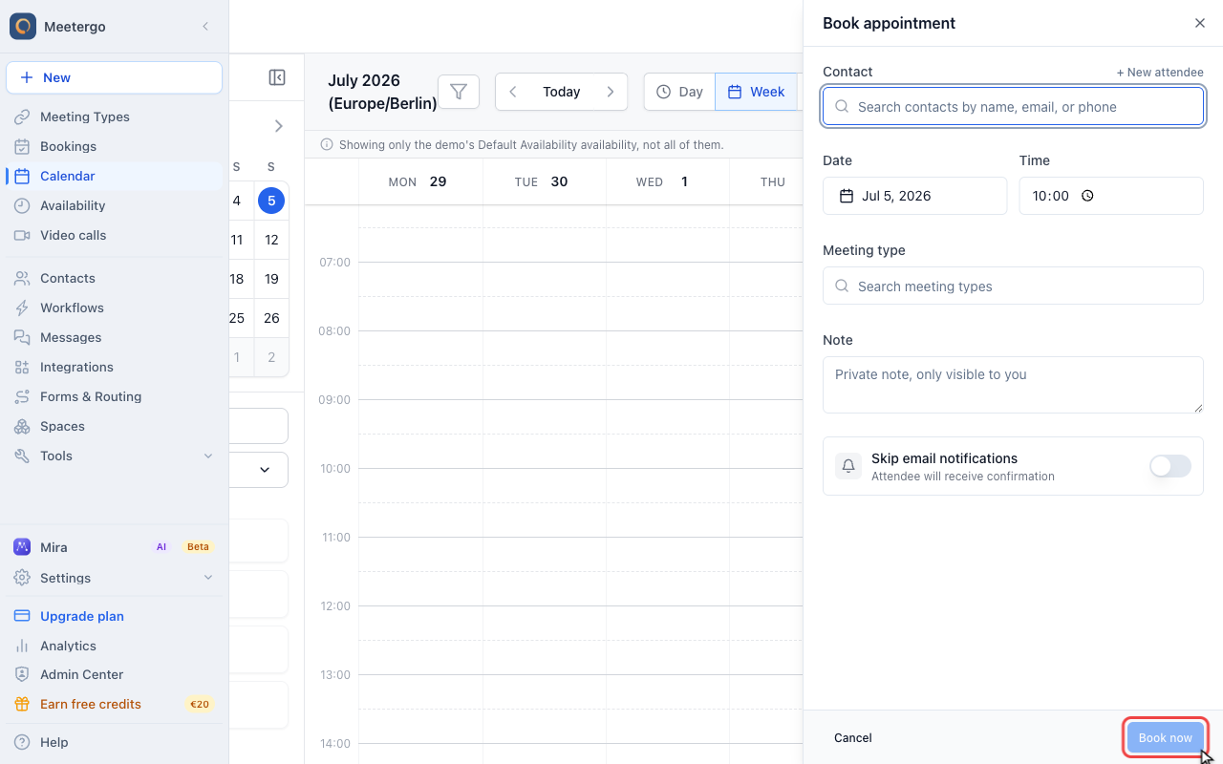The height and width of the screenshot is (764, 1223).
Task: Open the calendar filter funnel icon
Action: coord(459,92)
